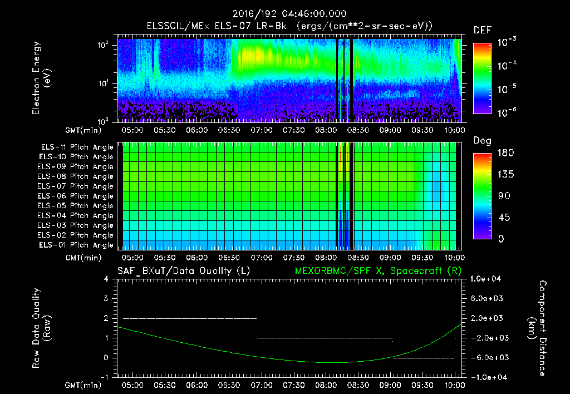Click the ELS-04 Pitch Angle row label
Viewport: 570px width, 394px height.
76,216
